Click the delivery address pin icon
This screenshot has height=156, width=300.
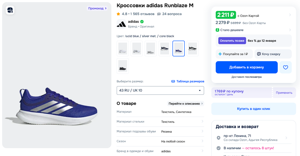click(x=219, y=138)
